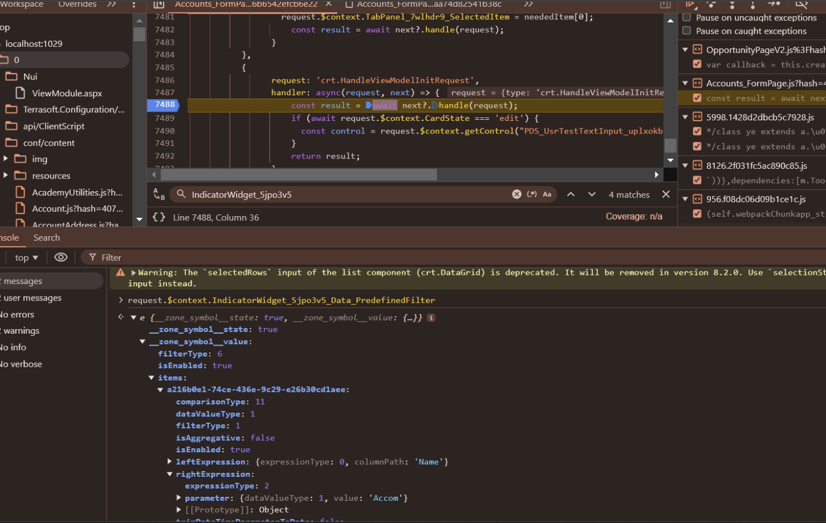Toggle match case in search
The width and height of the screenshot is (826, 523).
[x=547, y=194]
